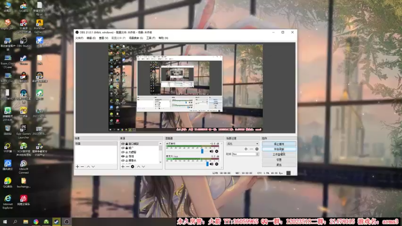Image resolution: width=402 pixels, height=226 pixels.
Task: Switch to Steam on the taskbar
Action: [56, 221]
